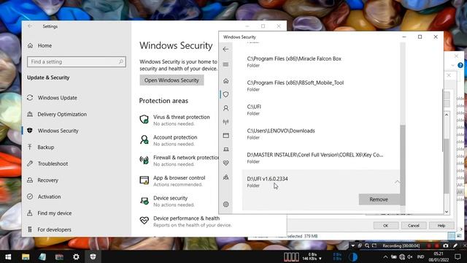This screenshot has width=467, height=263.
Task: Open notification center on taskbar
Action: [x=458, y=256]
